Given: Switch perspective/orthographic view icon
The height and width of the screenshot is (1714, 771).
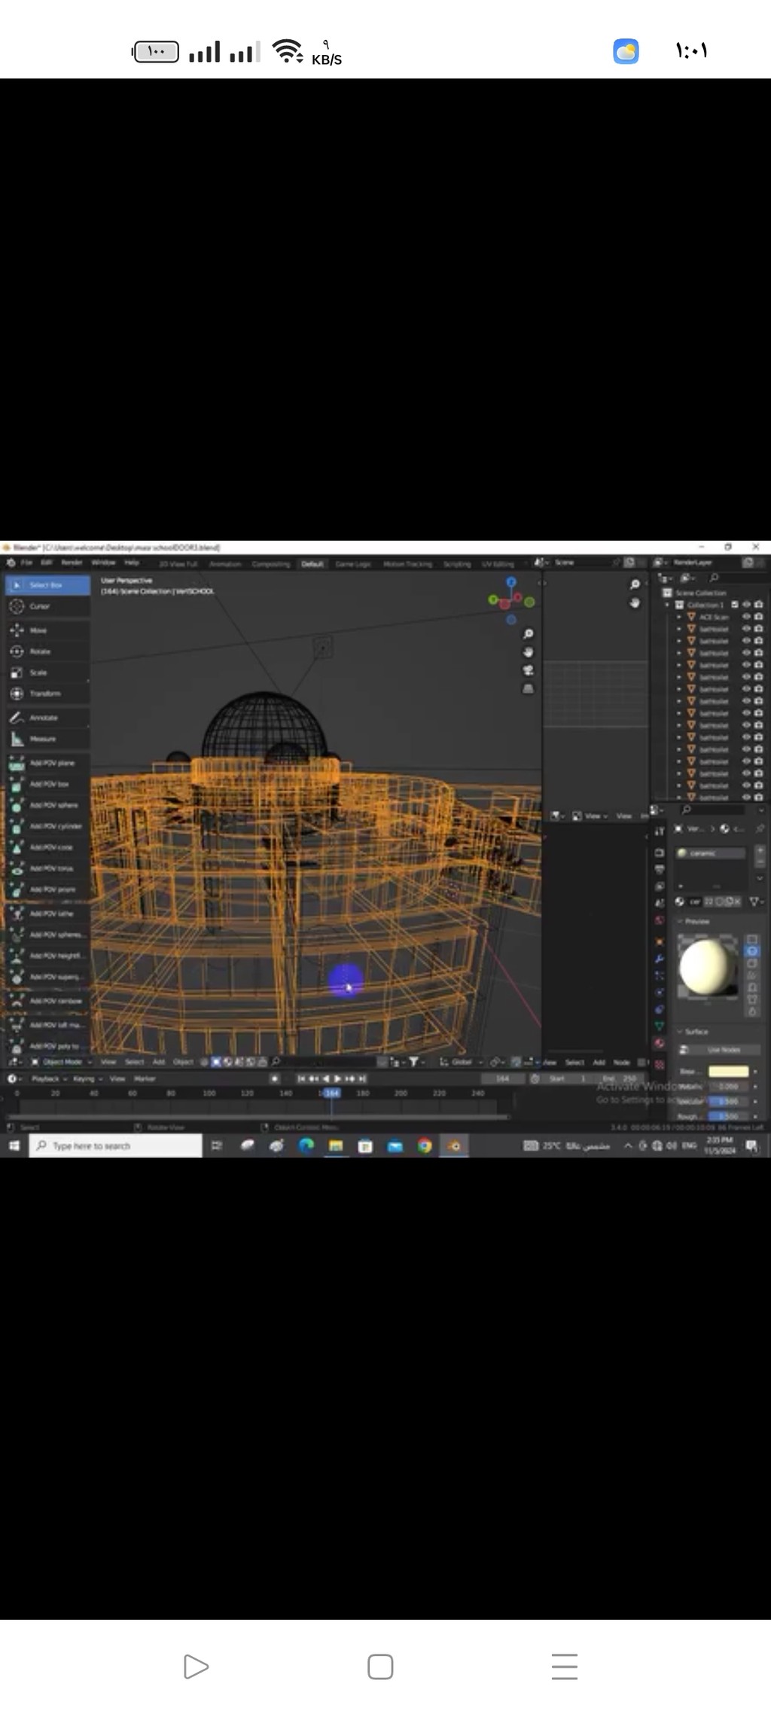Looking at the screenshot, I should pyautogui.click(x=529, y=688).
